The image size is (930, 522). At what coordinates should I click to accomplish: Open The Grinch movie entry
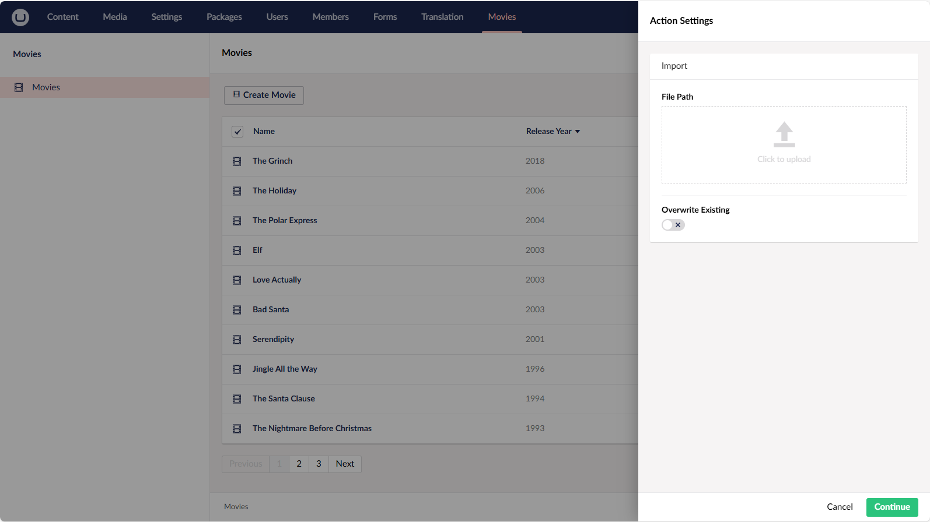tap(272, 161)
